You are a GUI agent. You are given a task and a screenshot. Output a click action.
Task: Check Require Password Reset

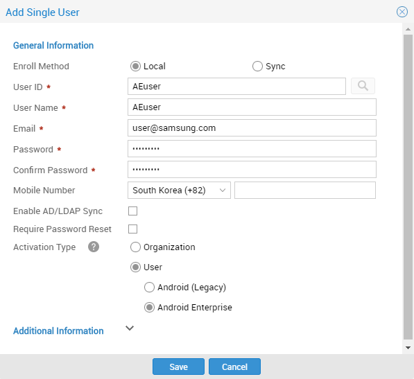(133, 229)
